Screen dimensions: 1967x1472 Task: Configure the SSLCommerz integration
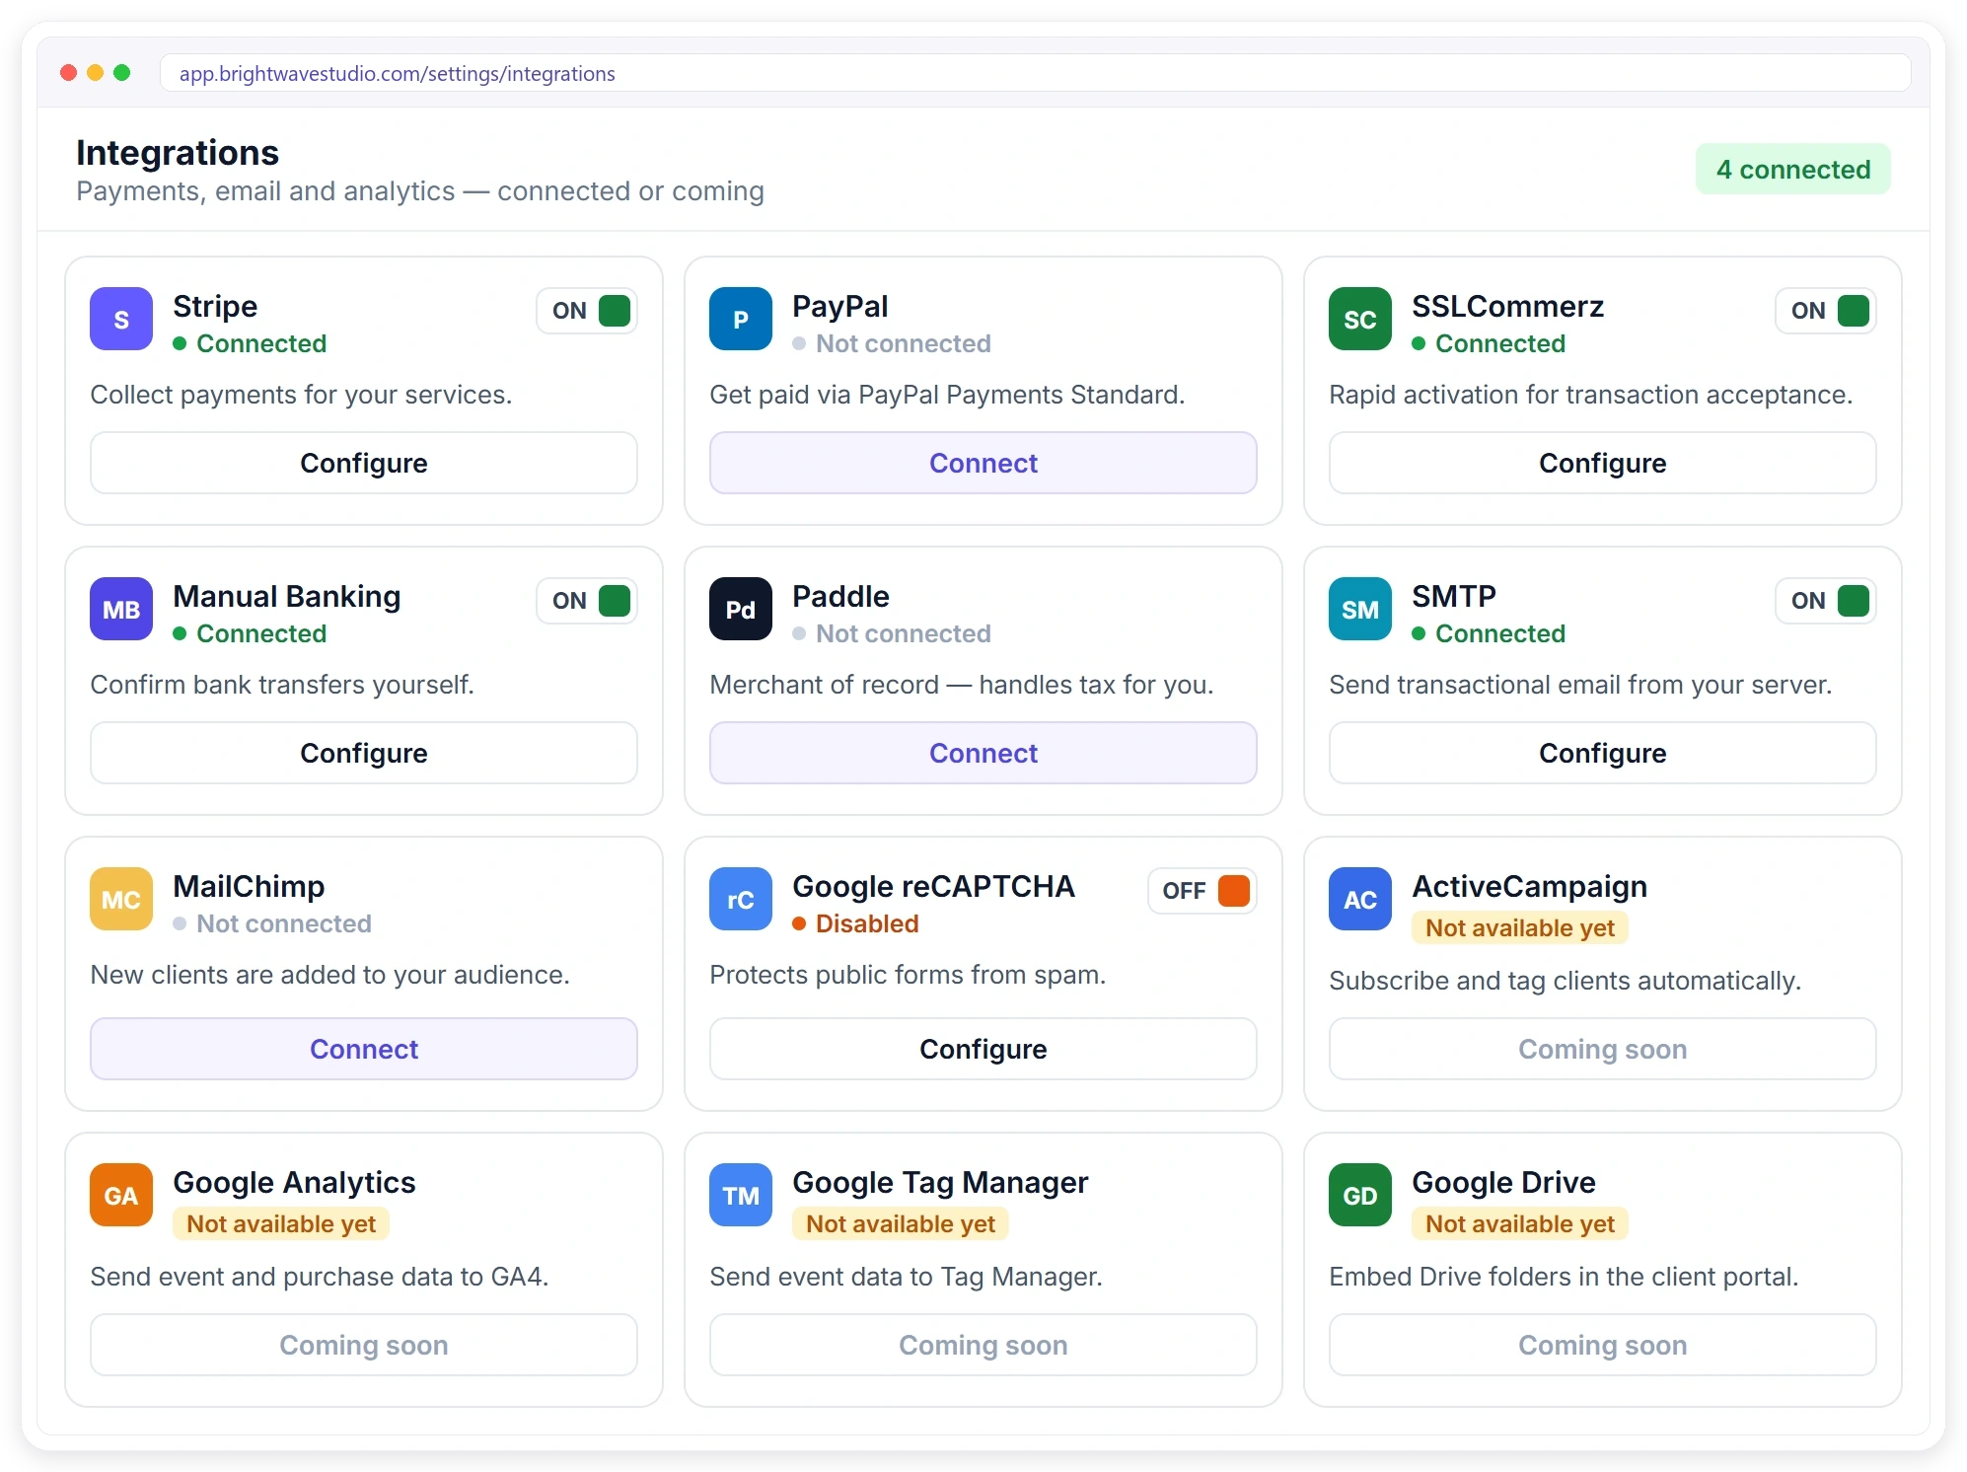(x=1603, y=463)
